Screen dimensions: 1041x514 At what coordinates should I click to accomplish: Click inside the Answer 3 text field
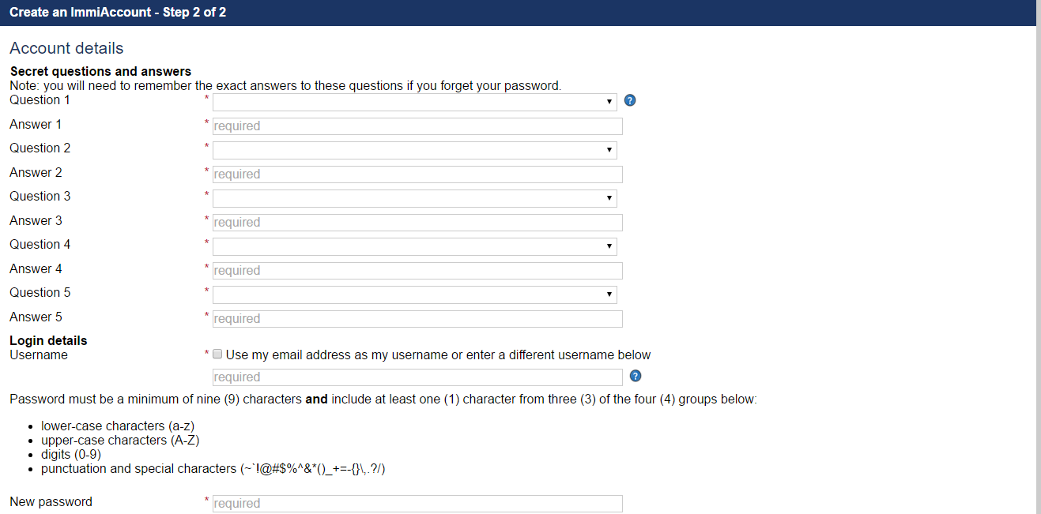tap(417, 222)
